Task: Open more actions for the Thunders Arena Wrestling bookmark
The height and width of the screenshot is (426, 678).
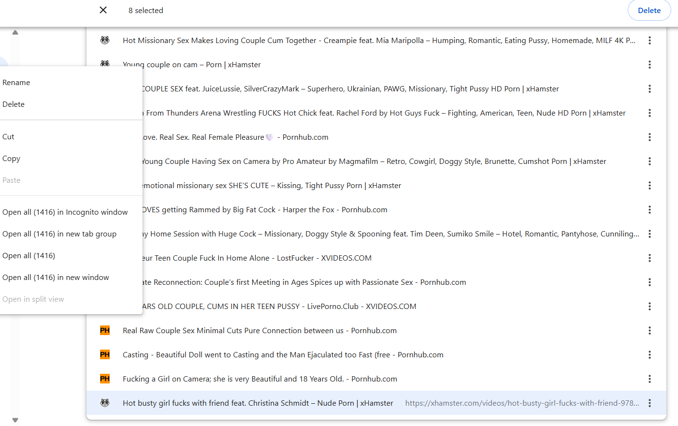Action: 649,113
